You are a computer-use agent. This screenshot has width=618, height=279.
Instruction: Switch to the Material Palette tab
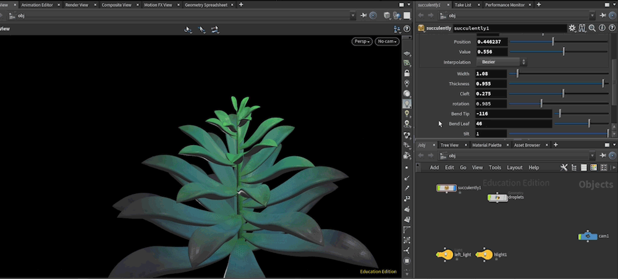pyautogui.click(x=487, y=145)
